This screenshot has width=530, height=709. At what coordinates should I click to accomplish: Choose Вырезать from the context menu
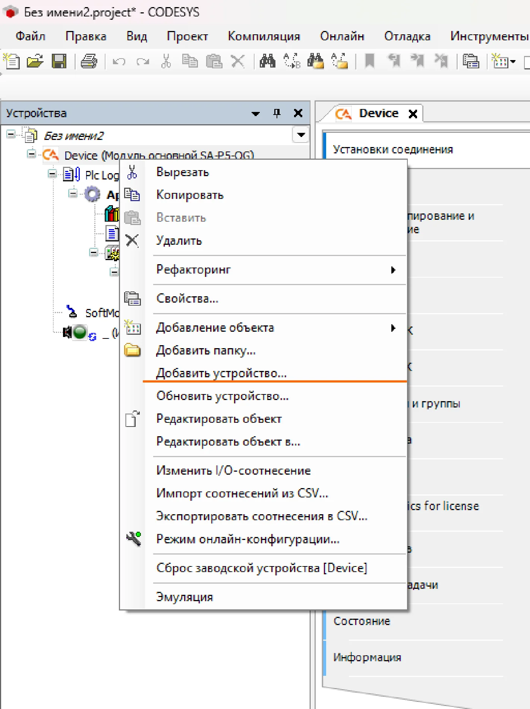pyautogui.click(x=263, y=172)
